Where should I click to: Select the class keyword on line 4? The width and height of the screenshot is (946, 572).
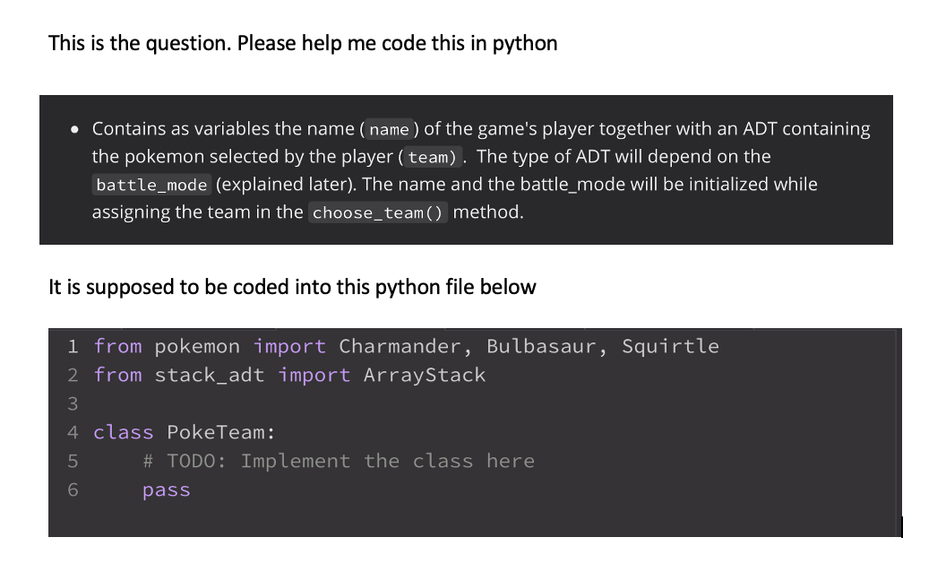(x=123, y=432)
